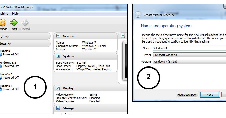Open the Type dropdown showing Microsoft Windows
This screenshot has width=226, height=118.
(x=189, y=55)
